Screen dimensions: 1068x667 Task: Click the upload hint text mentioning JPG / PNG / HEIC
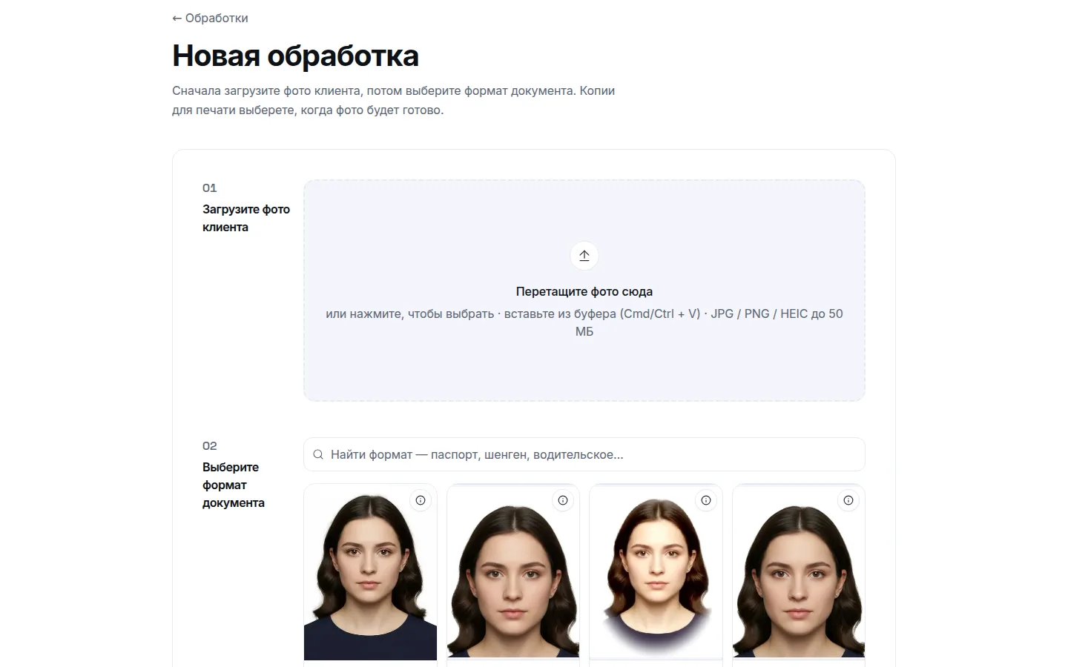click(584, 322)
